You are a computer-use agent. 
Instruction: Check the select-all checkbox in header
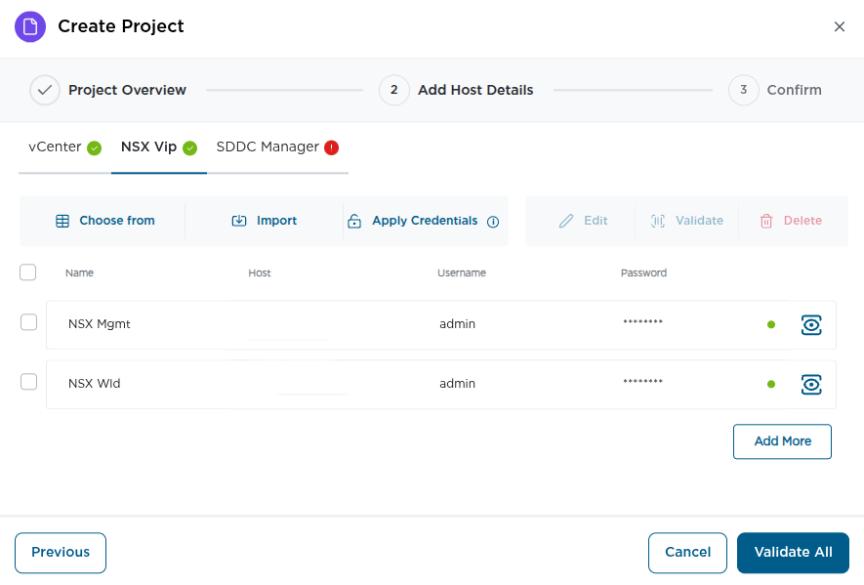(x=27, y=272)
